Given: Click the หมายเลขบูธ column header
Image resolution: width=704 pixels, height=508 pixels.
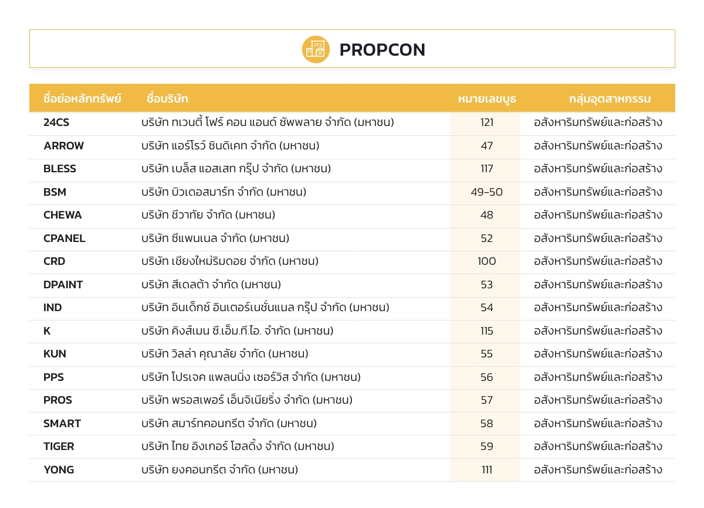Looking at the screenshot, I should pos(487,99).
